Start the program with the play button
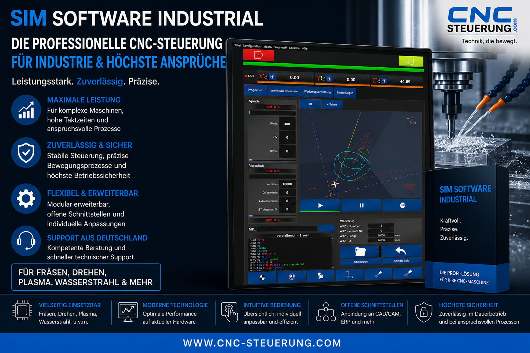The width and height of the screenshot is (530, 353). click(x=320, y=205)
